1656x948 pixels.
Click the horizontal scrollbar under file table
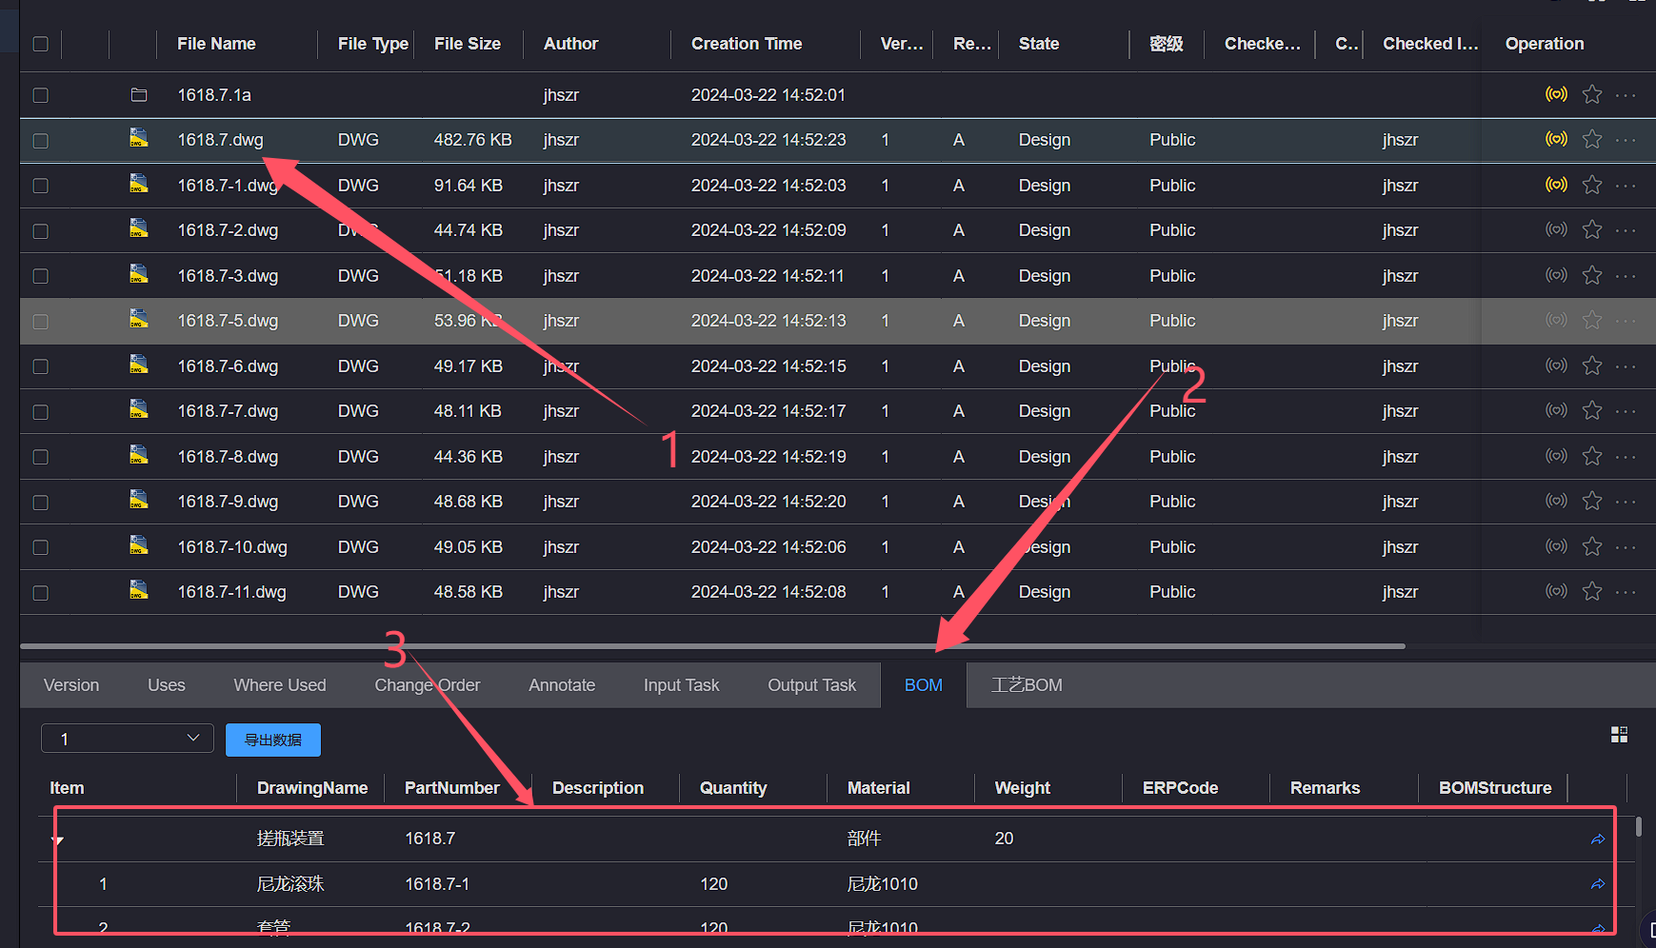(x=712, y=646)
